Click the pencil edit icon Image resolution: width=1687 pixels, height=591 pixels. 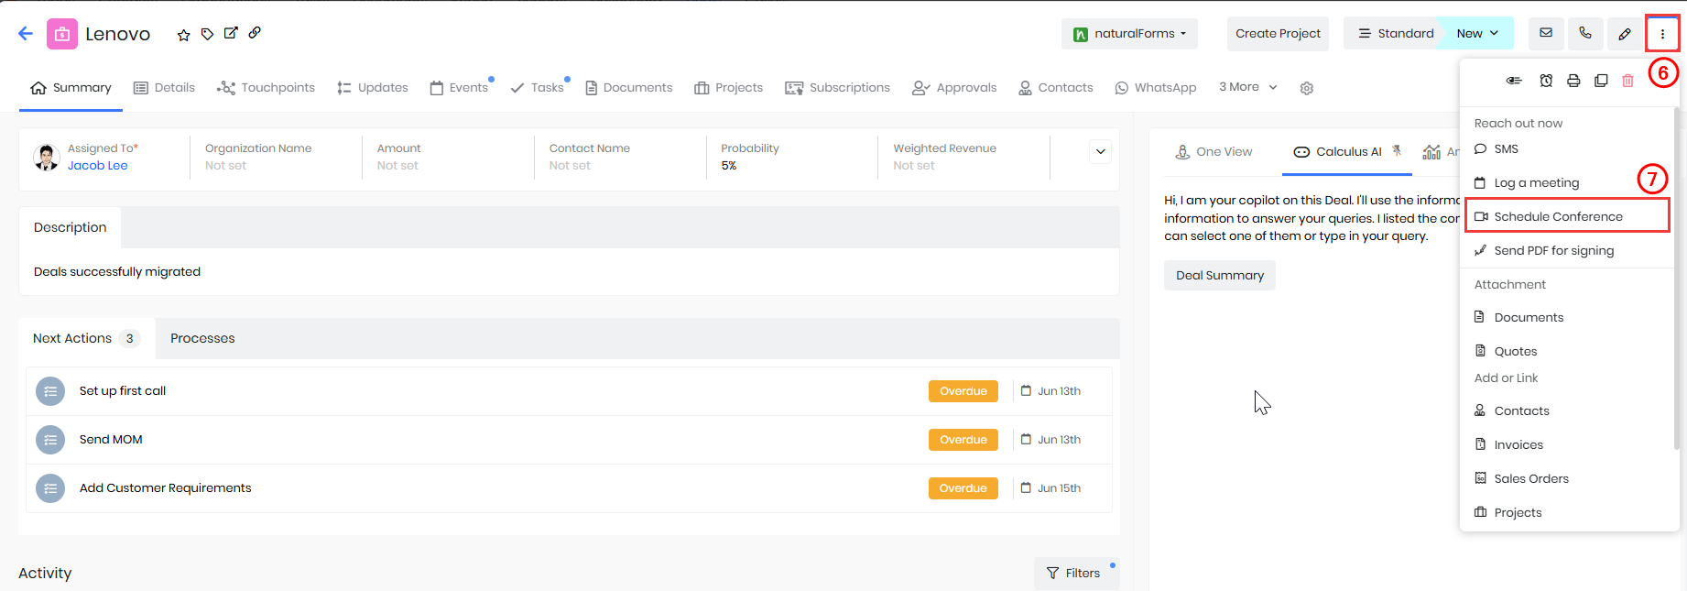pyautogui.click(x=1625, y=33)
